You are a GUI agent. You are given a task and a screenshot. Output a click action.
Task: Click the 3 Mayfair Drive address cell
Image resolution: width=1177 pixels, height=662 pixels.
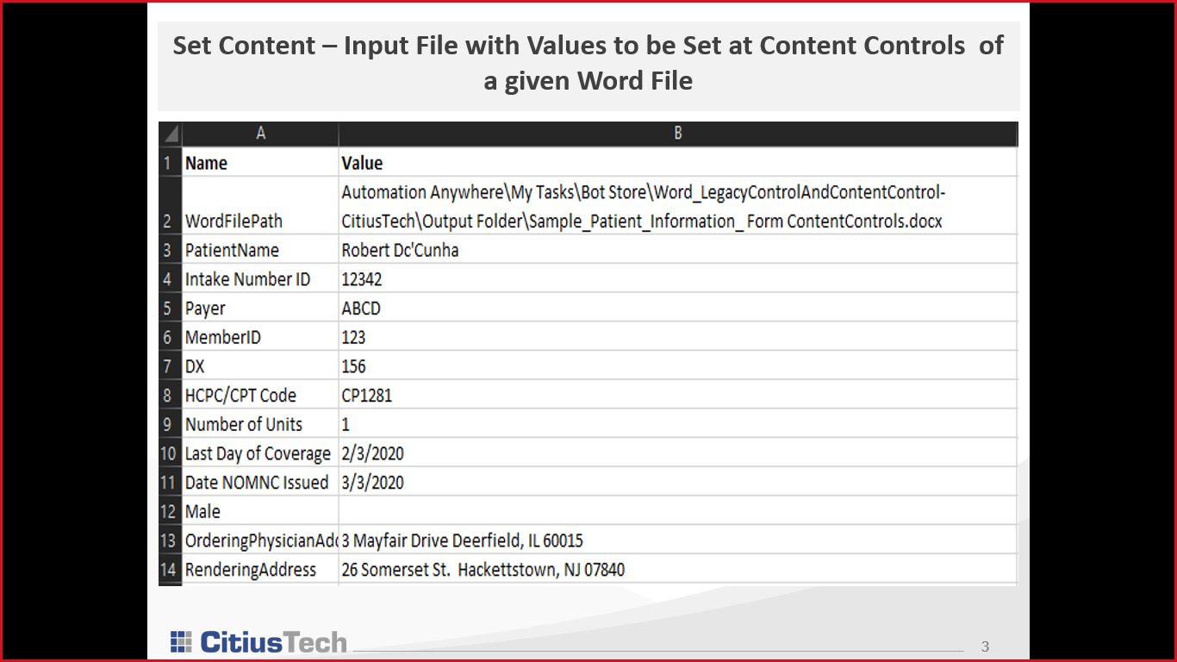click(x=677, y=540)
